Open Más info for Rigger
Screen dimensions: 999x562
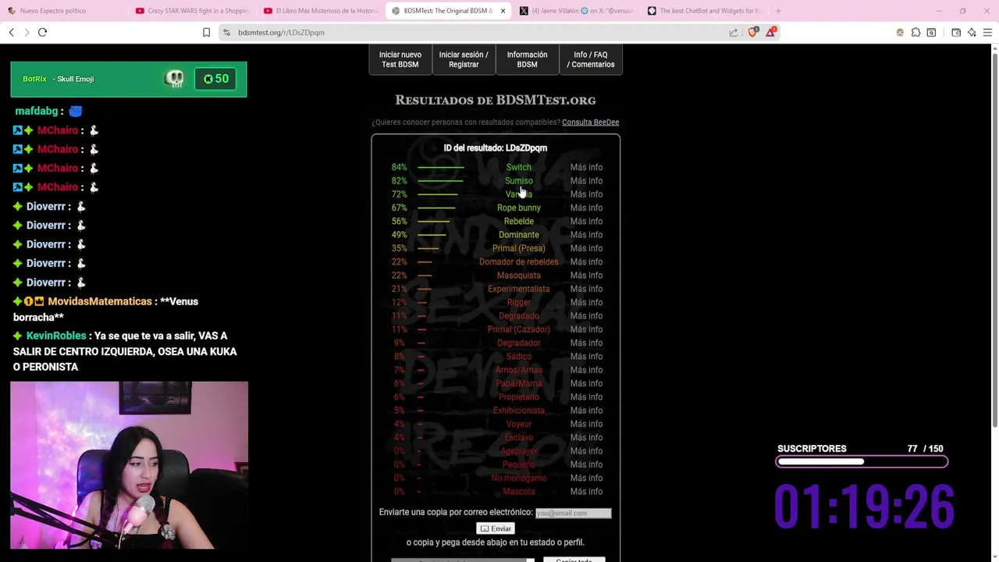586,302
